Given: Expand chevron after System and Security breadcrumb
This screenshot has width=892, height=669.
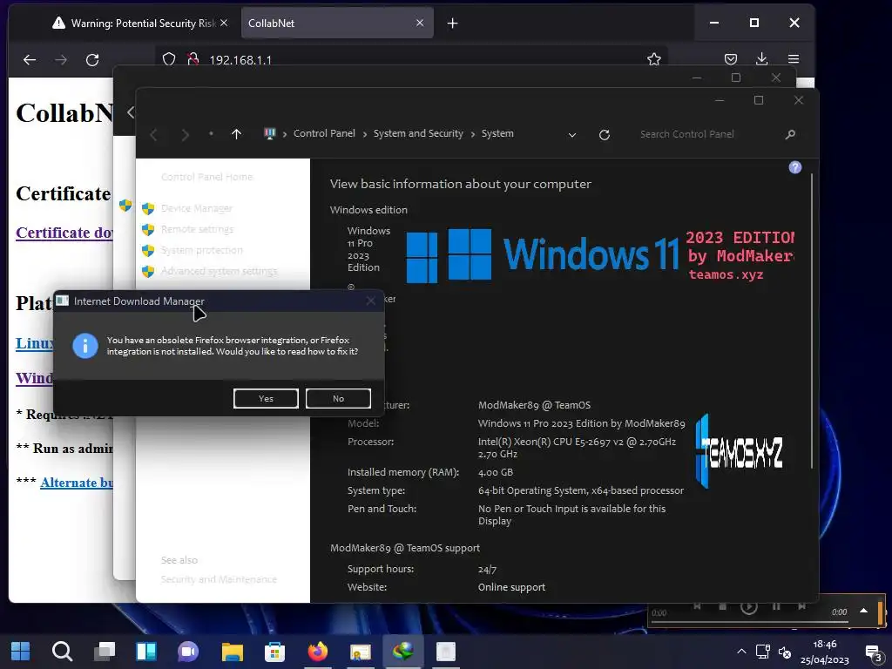Looking at the screenshot, I should click(x=473, y=135).
